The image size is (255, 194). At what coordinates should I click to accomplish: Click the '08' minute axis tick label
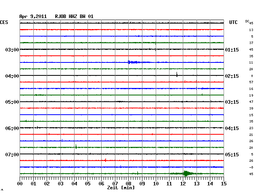pyautogui.click(x=128, y=184)
